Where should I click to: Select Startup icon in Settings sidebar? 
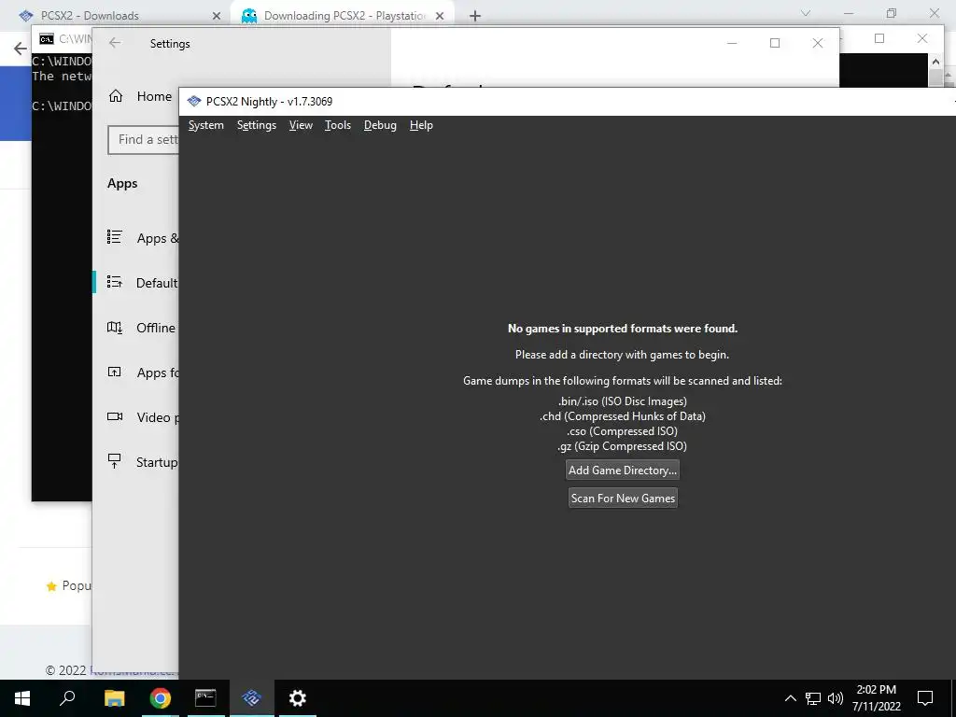(115, 461)
